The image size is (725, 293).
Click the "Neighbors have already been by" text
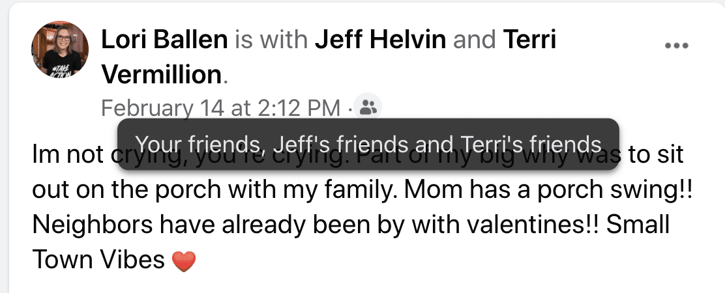(218, 225)
